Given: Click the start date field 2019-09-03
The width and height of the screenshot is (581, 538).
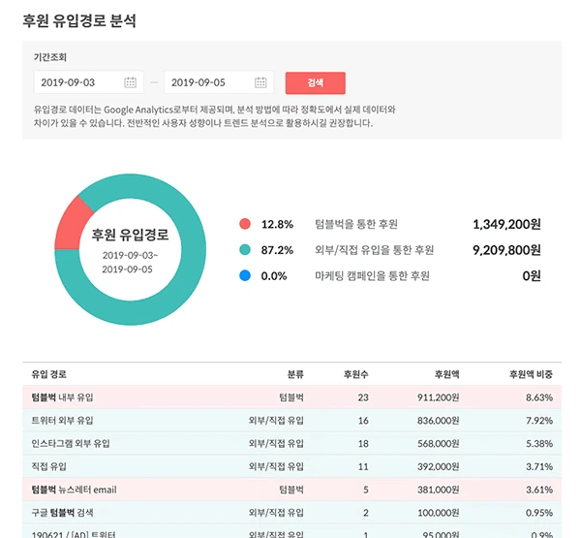Looking at the screenshot, I should click(88, 82).
